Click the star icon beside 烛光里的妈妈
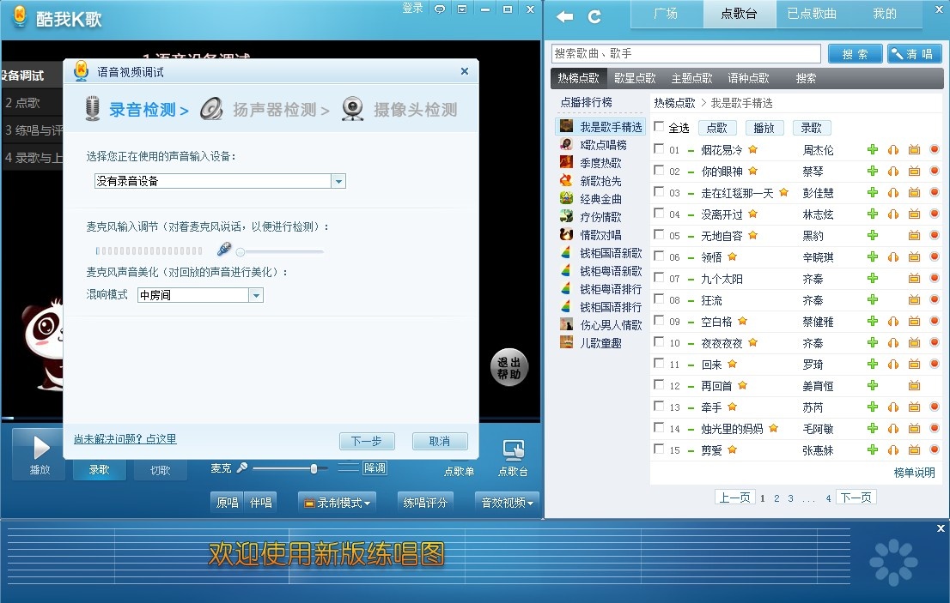The image size is (950, 603). [773, 428]
